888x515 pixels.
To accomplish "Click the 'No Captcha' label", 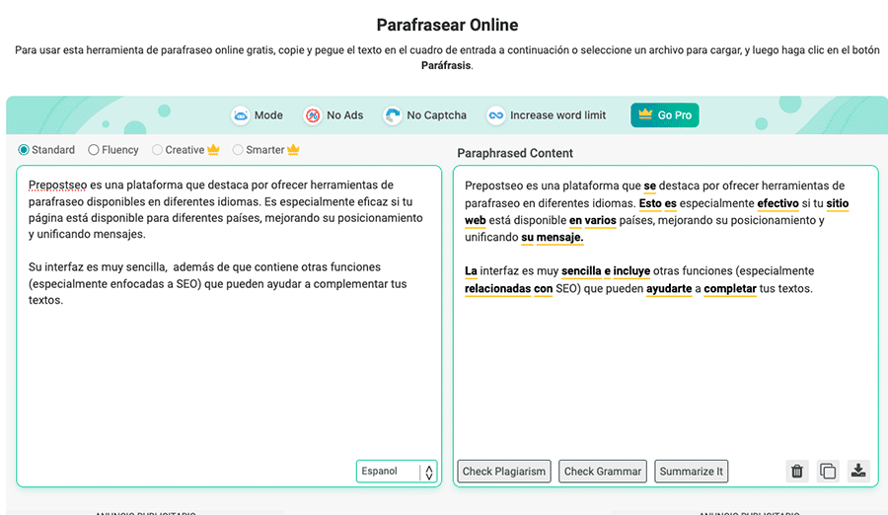I will point(437,115).
